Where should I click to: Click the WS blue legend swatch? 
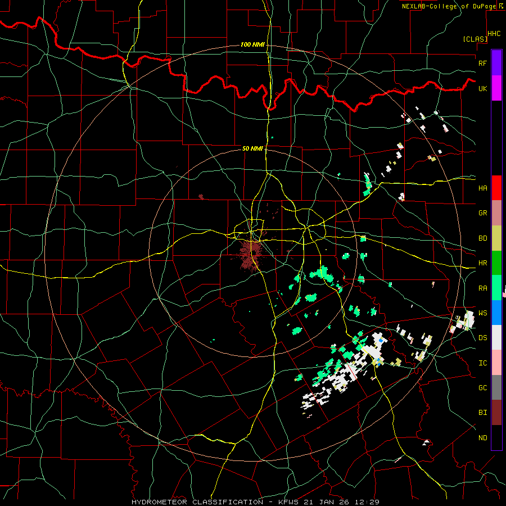click(496, 313)
